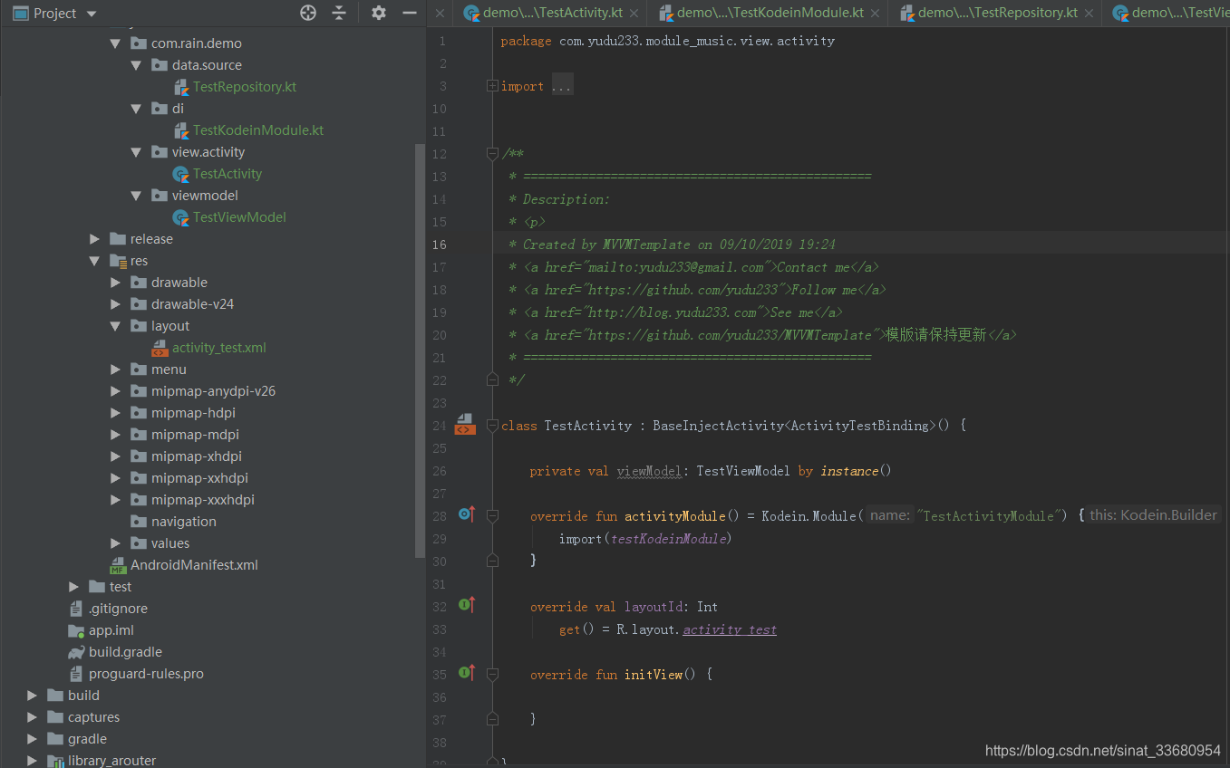Toggle fold marker for class TestActivity line

pyautogui.click(x=492, y=425)
